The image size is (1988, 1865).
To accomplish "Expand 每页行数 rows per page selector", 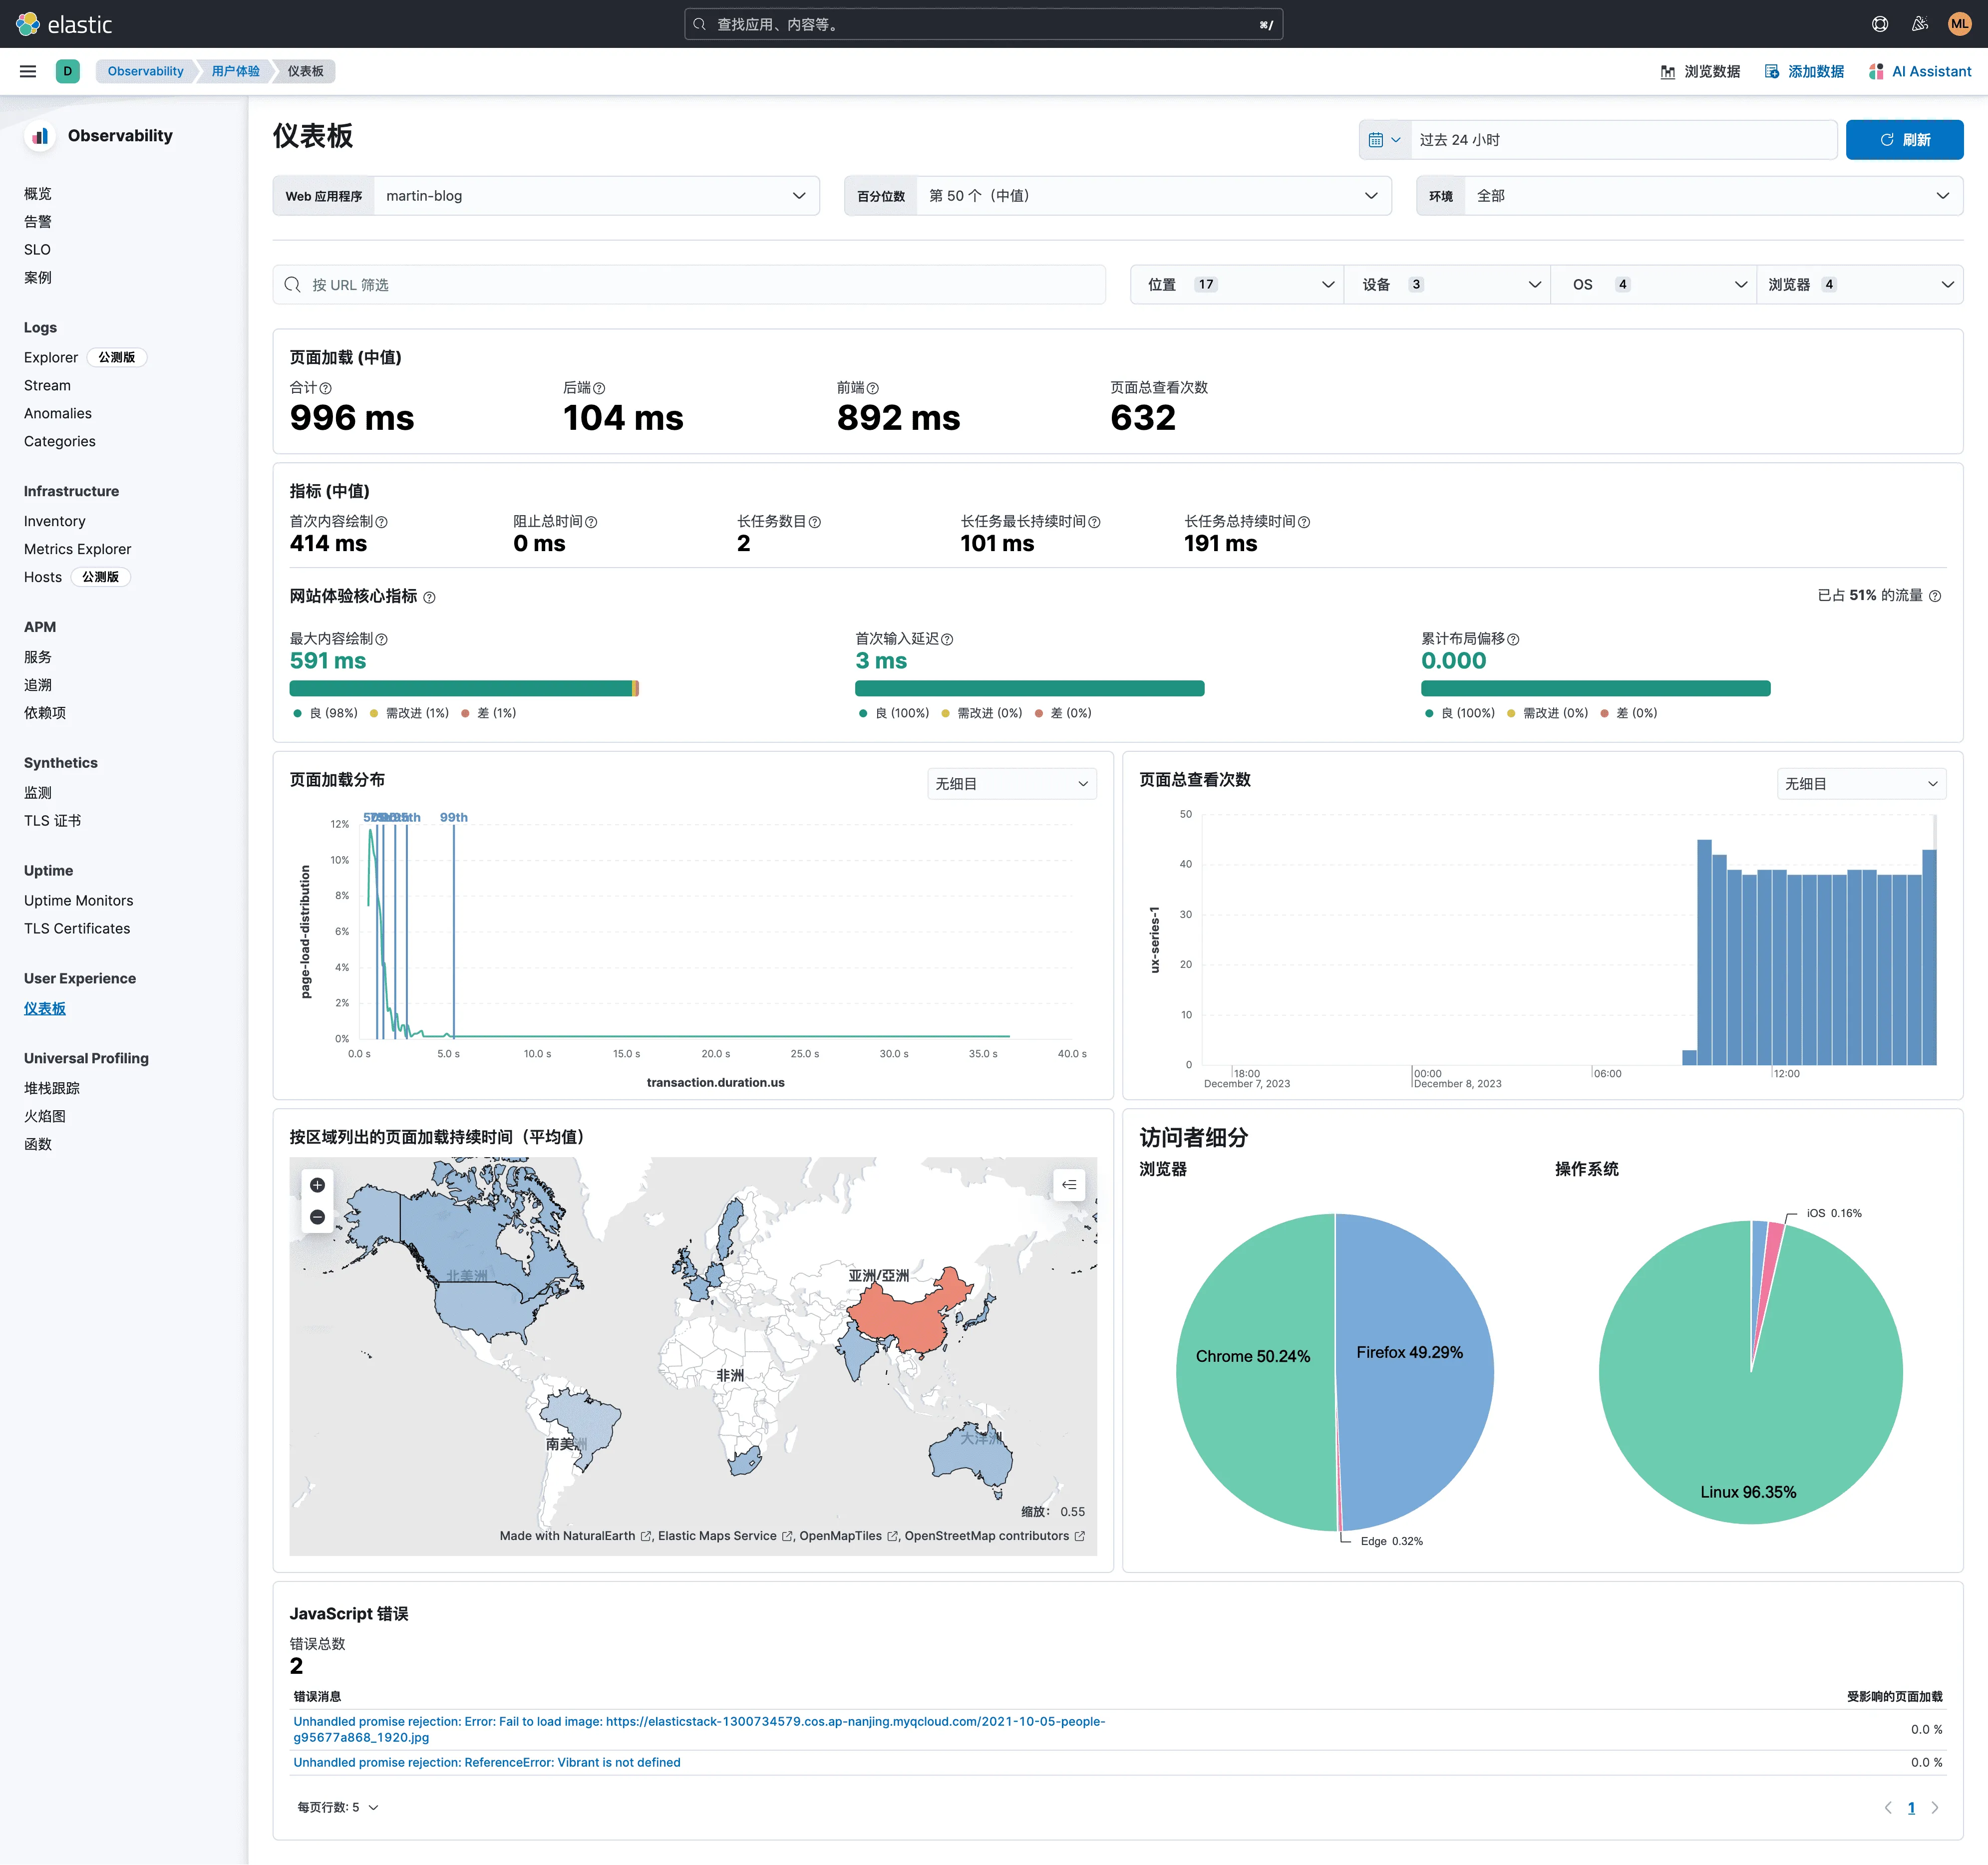I will pos(338,1807).
